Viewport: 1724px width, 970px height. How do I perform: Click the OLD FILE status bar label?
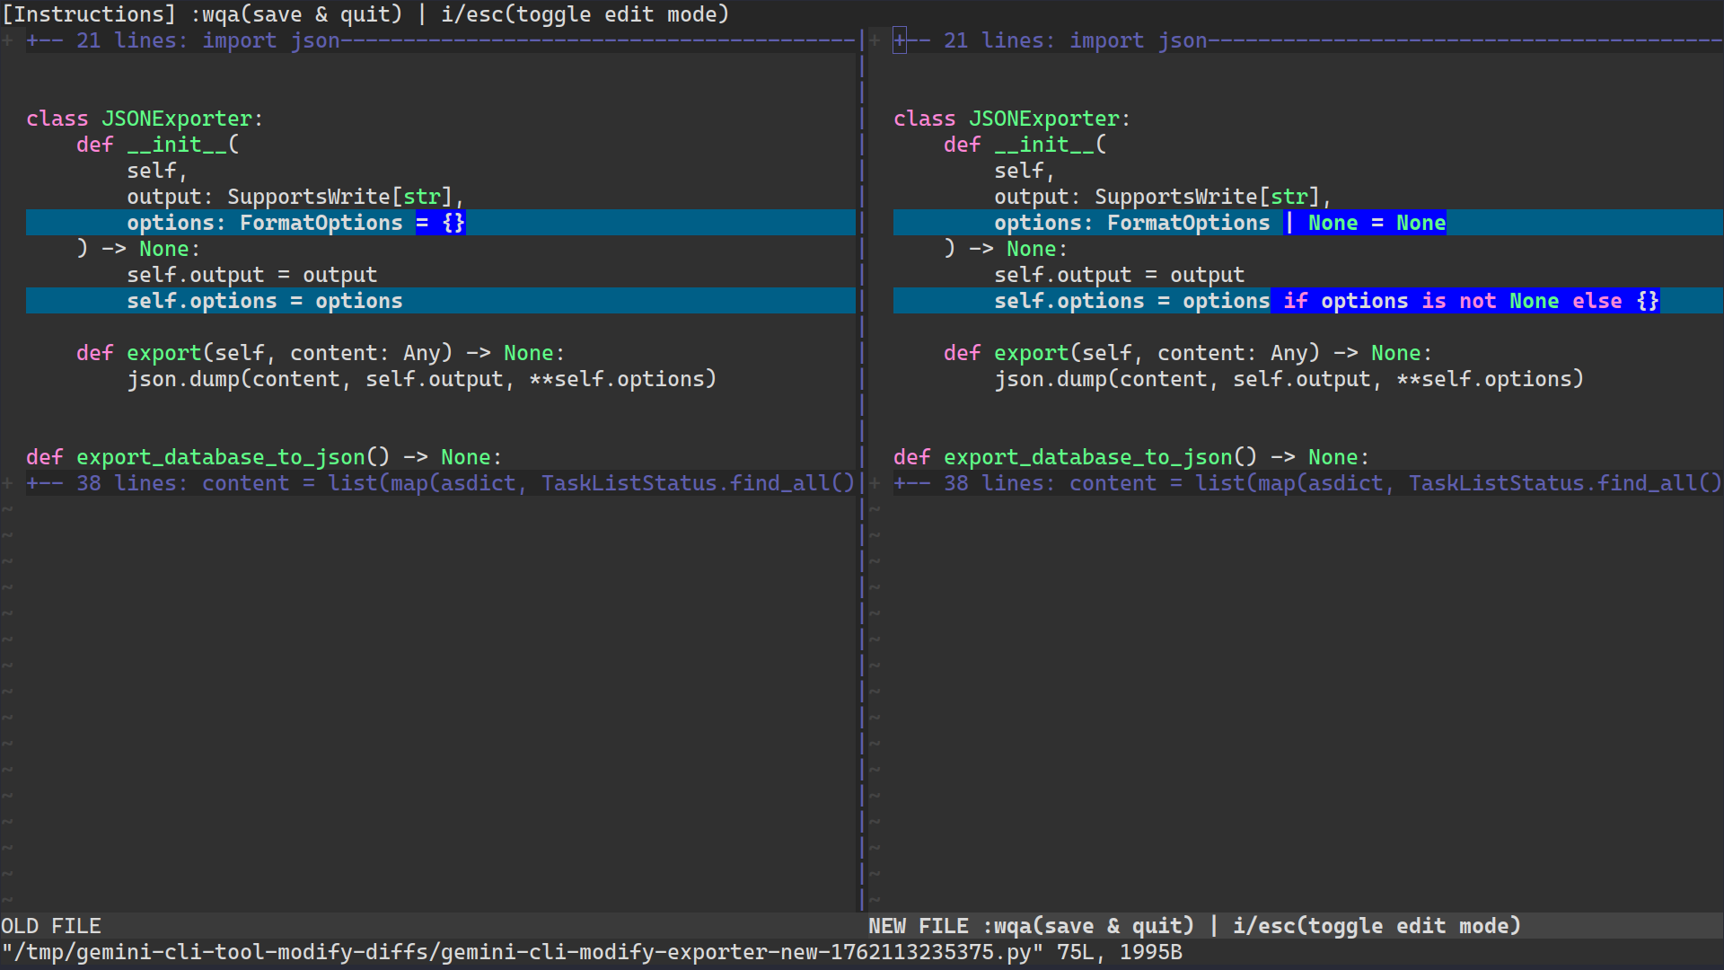click(x=51, y=925)
